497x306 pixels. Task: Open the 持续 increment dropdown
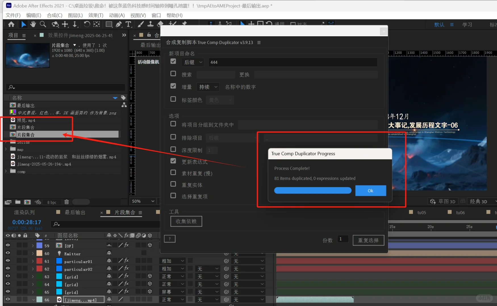pyautogui.click(x=208, y=87)
